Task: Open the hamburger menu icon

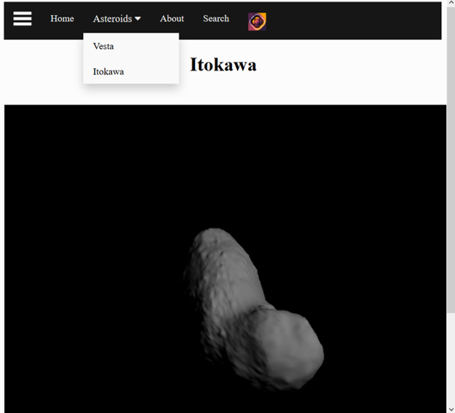Action: 22,19
